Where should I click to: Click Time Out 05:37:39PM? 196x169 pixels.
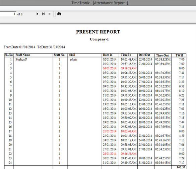(x=163, y=127)
